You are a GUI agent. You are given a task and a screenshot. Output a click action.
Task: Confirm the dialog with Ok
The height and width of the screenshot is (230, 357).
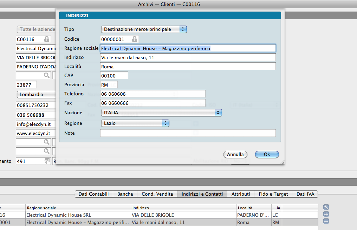pyautogui.click(x=267, y=154)
